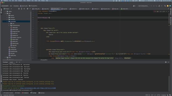Screen dimensions: 172x96
Task: Open the TODO tool window
Action: [x=18, y=93]
